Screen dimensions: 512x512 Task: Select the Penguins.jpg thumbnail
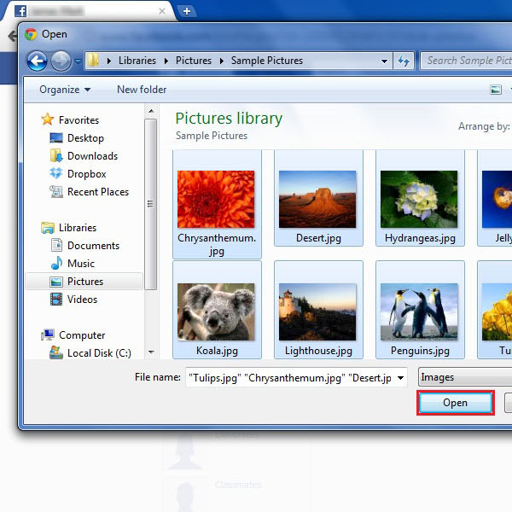(x=420, y=310)
